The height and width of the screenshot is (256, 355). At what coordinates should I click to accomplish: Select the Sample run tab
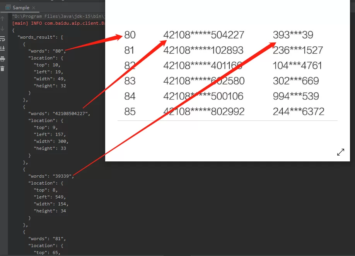(x=20, y=7)
